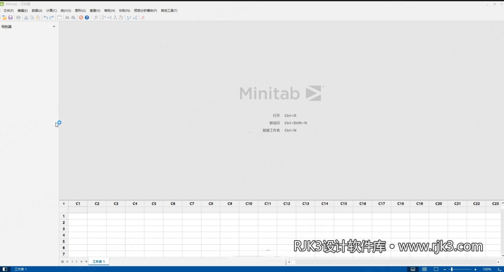Click the Minitab app icon in title bar
The image size is (504, 272).
pyautogui.click(x=2, y=4)
